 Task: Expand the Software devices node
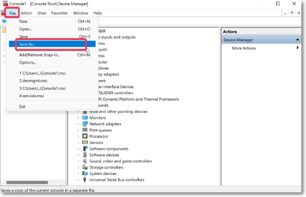[78, 155]
